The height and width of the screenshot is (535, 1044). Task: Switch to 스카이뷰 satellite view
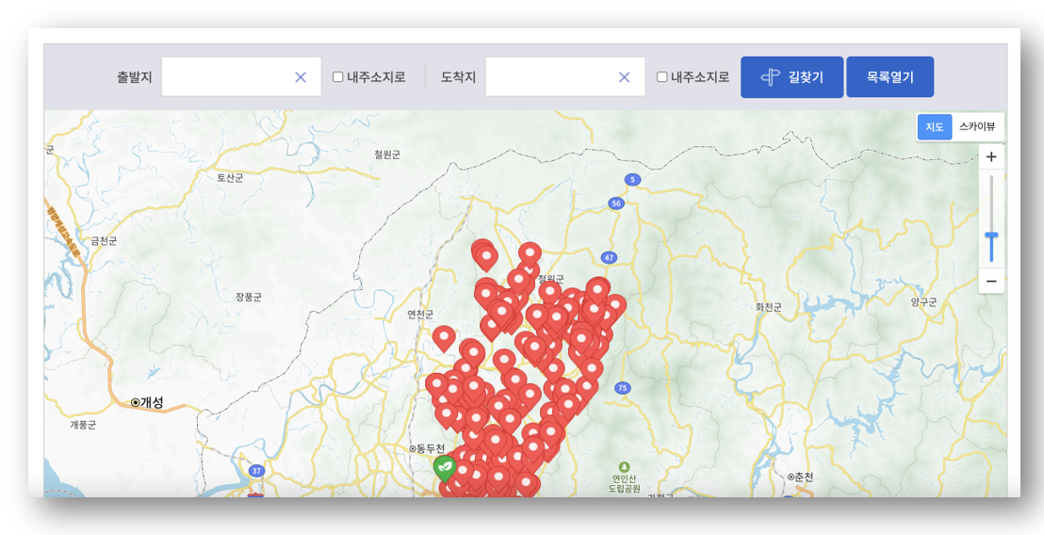pos(977,127)
